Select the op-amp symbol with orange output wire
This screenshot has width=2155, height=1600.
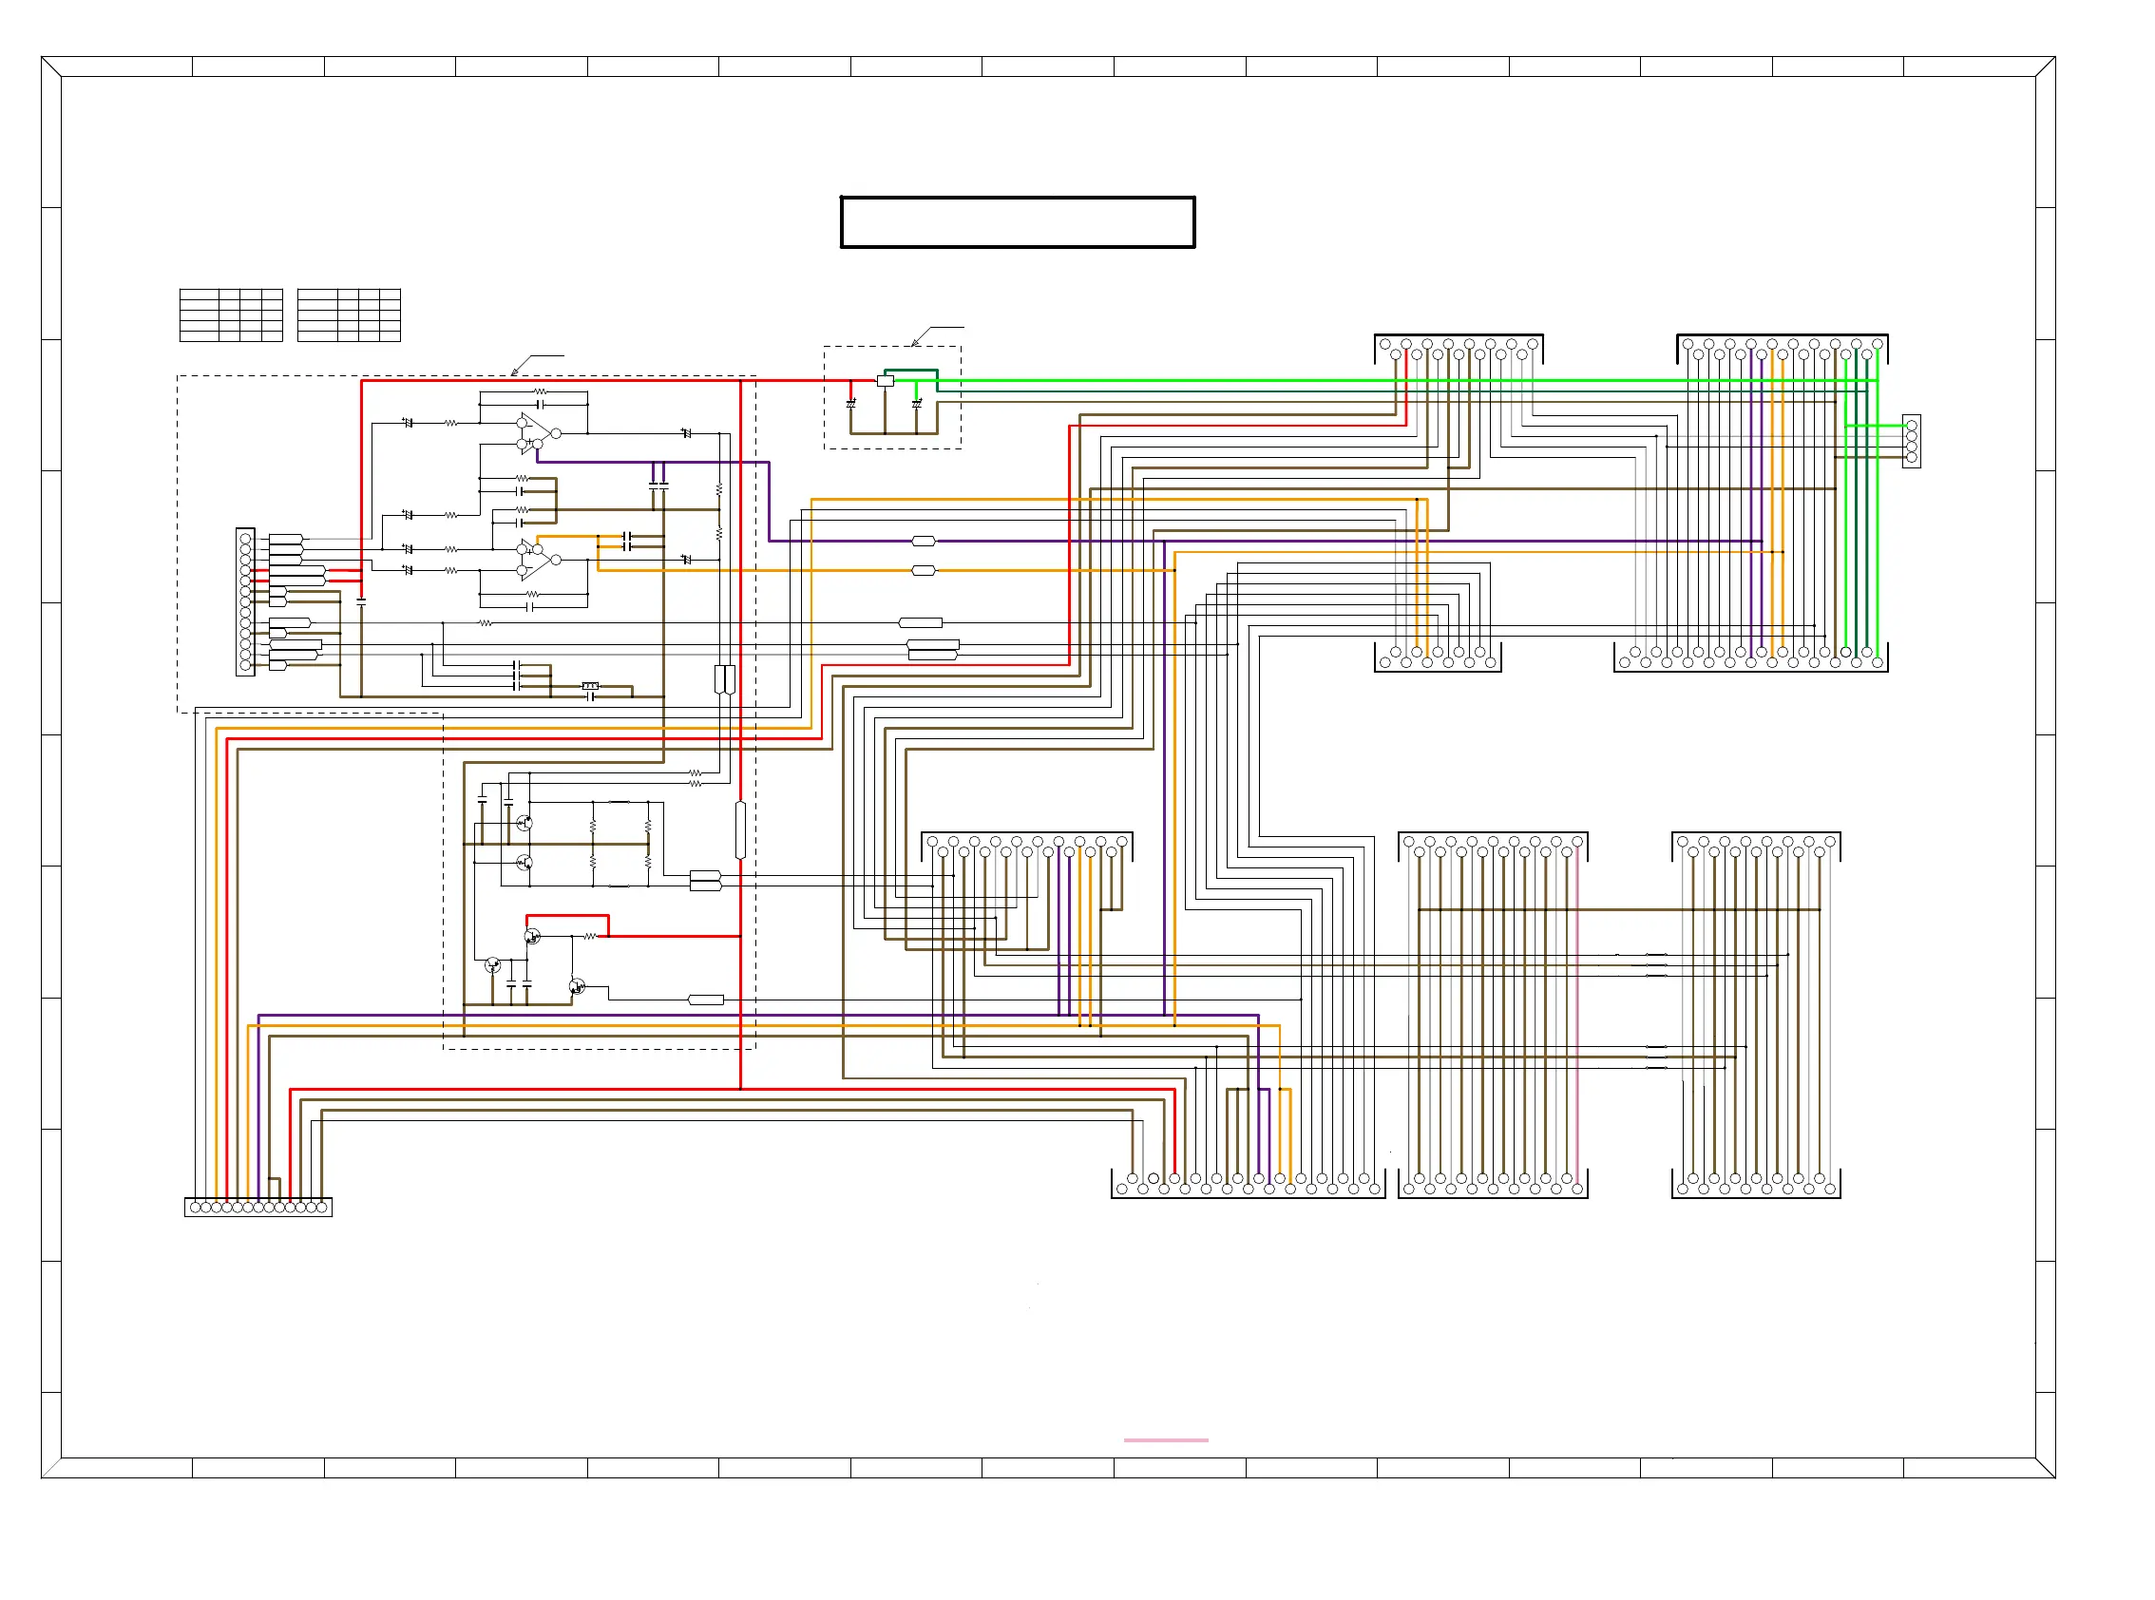[538, 560]
